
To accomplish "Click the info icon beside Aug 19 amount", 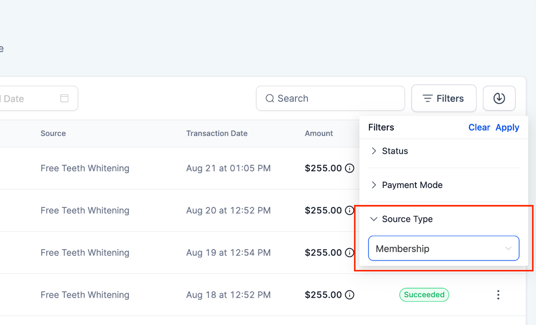I will click(350, 253).
